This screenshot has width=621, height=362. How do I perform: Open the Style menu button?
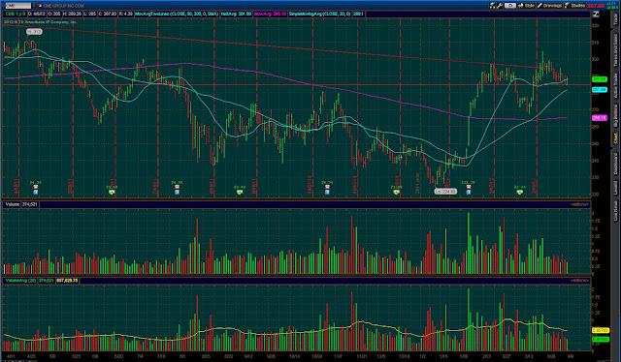pyautogui.click(x=526, y=6)
